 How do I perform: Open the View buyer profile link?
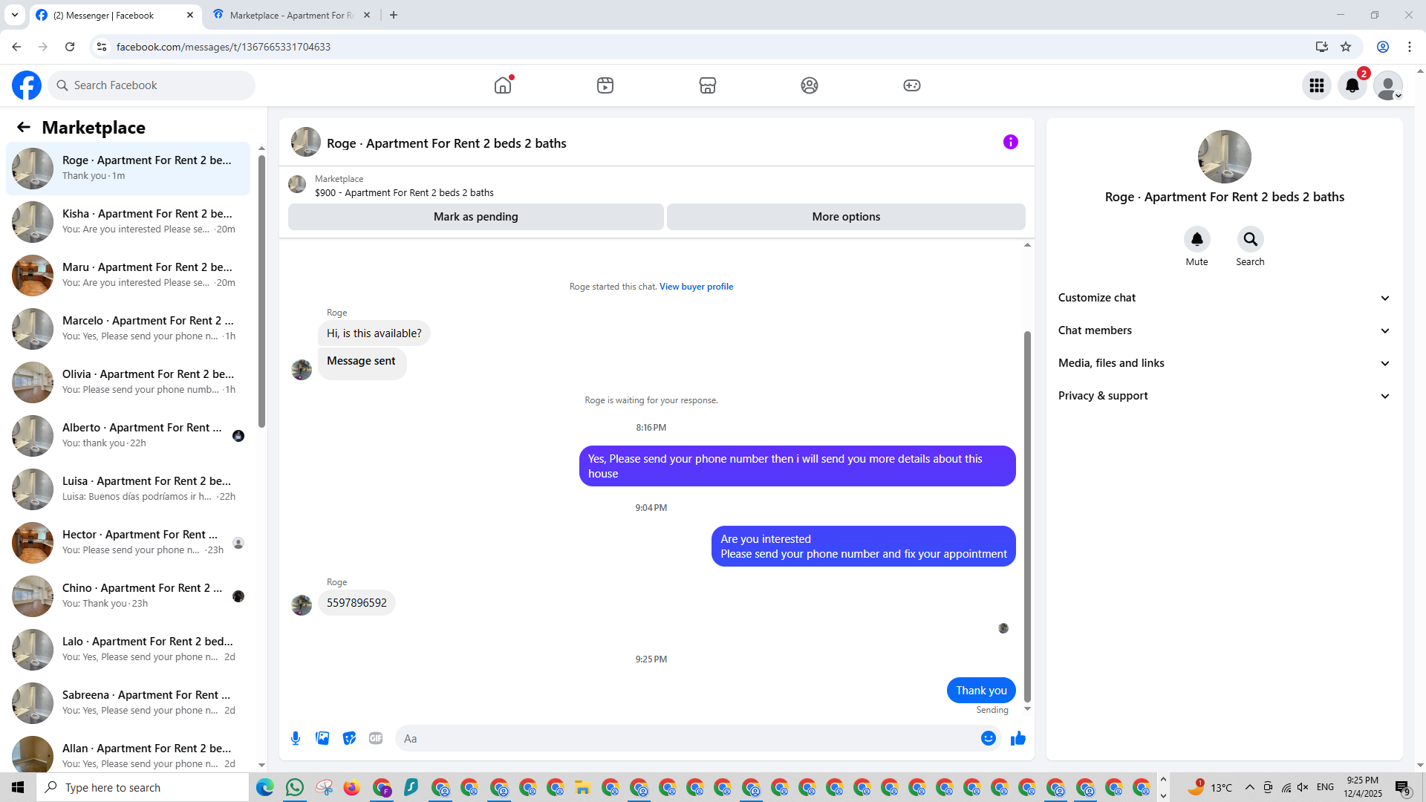pos(696,287)
